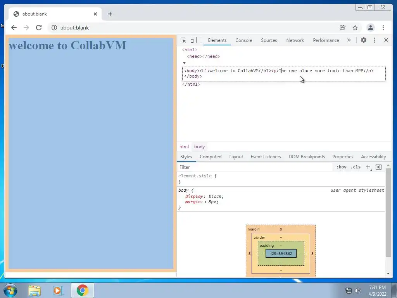The width and height of the screenshot is (397, 298).
Task: Switch to the Console tab
Action: coord(243,40)
